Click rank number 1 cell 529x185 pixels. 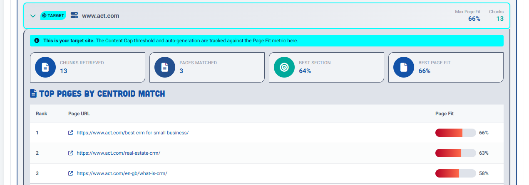point(37,133)
